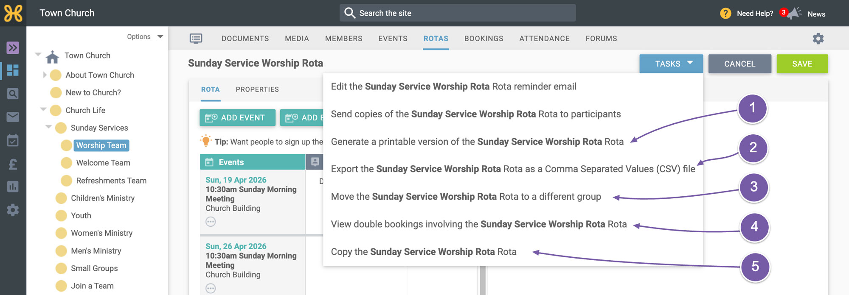Screen dimensions: 849x295
Task: Click the News link in header
Action: [x=816, y=14]
